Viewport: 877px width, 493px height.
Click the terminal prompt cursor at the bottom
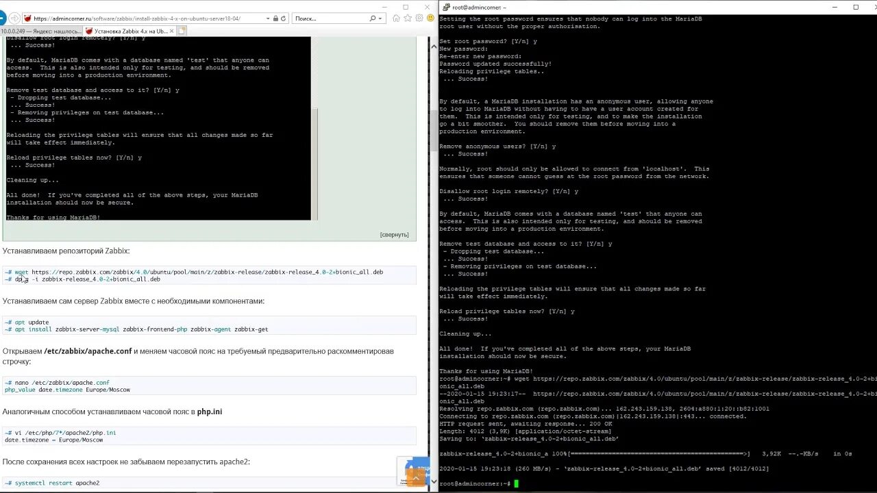516,483
